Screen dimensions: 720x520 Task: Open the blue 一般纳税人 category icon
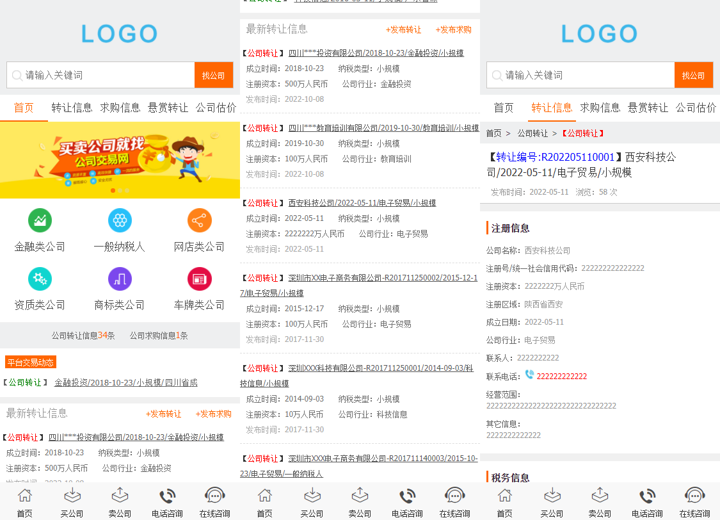[120, 220]
